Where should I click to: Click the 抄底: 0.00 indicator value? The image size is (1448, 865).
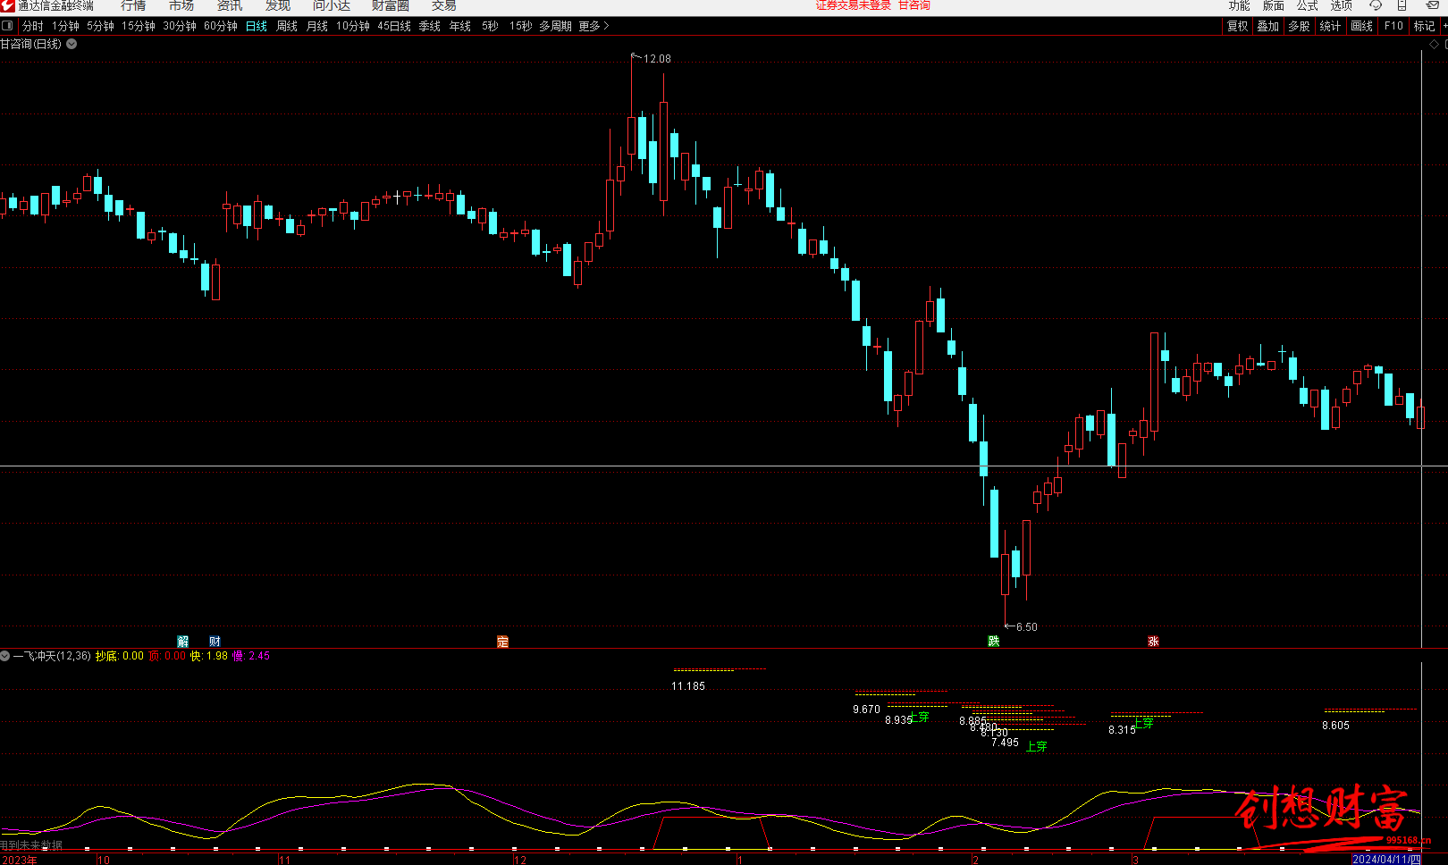point(120,656)
